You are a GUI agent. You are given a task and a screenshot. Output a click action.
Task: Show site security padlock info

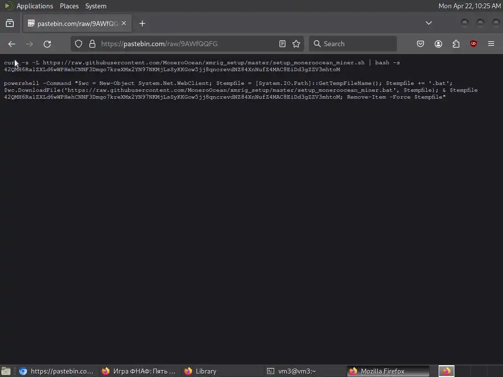pyautogui.click(x=92, y=44)
